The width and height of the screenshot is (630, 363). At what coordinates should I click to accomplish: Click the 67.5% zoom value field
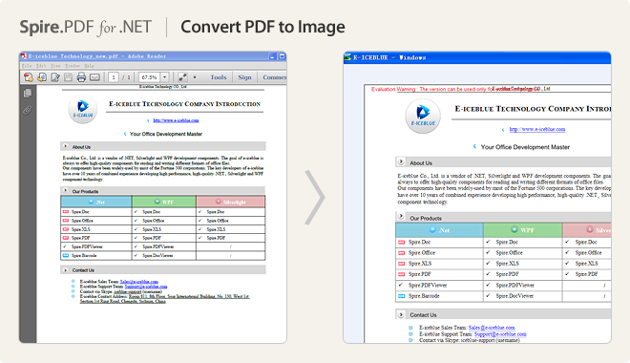tap(150, 77)
